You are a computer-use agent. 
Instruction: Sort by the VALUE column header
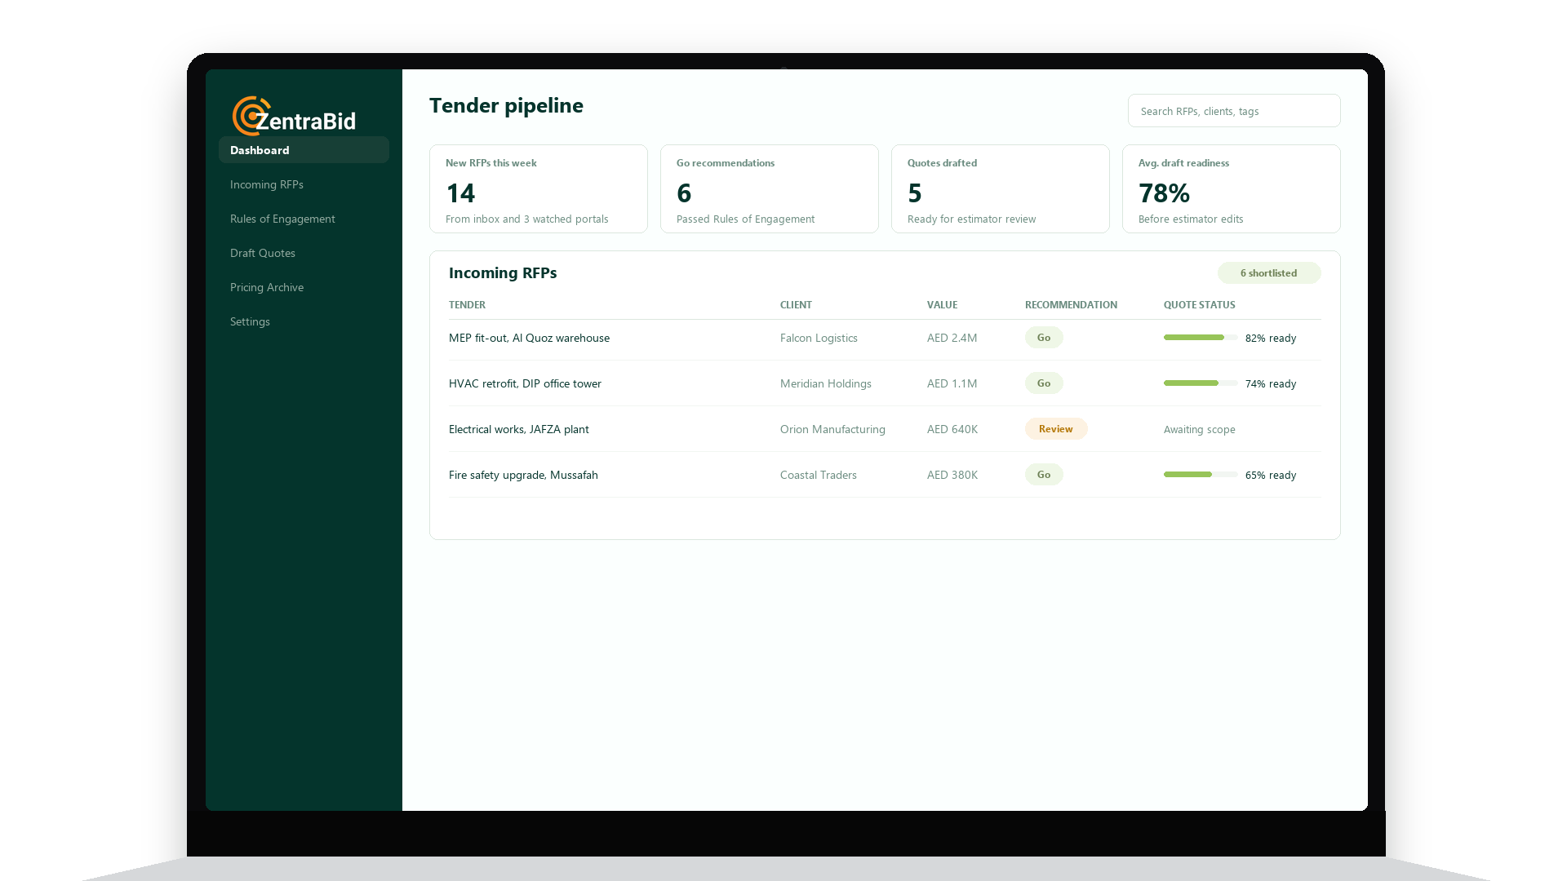click(942, 305)
